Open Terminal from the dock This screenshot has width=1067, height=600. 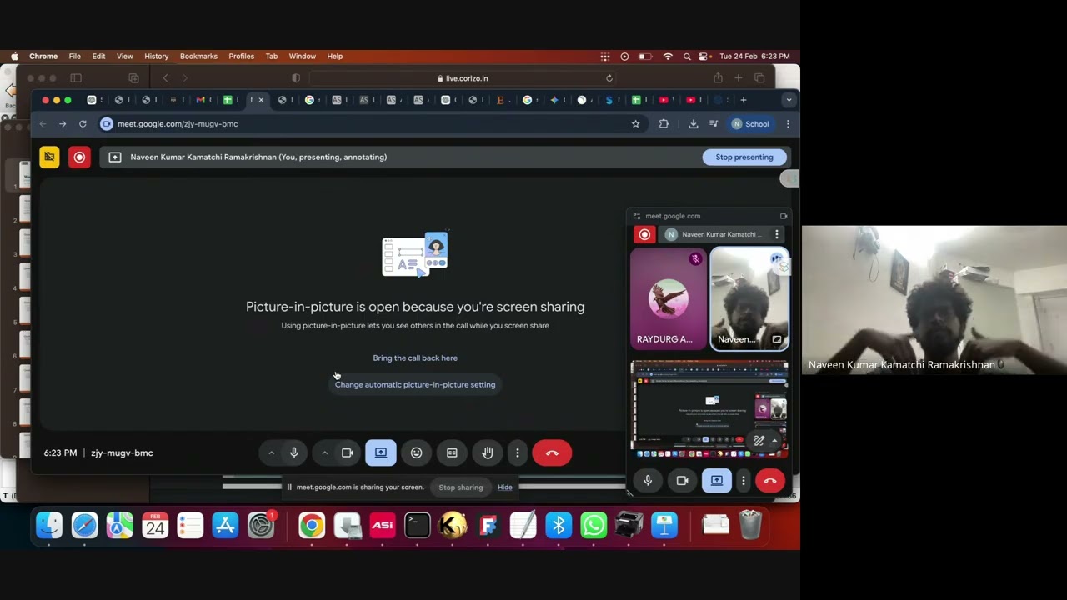418,525
